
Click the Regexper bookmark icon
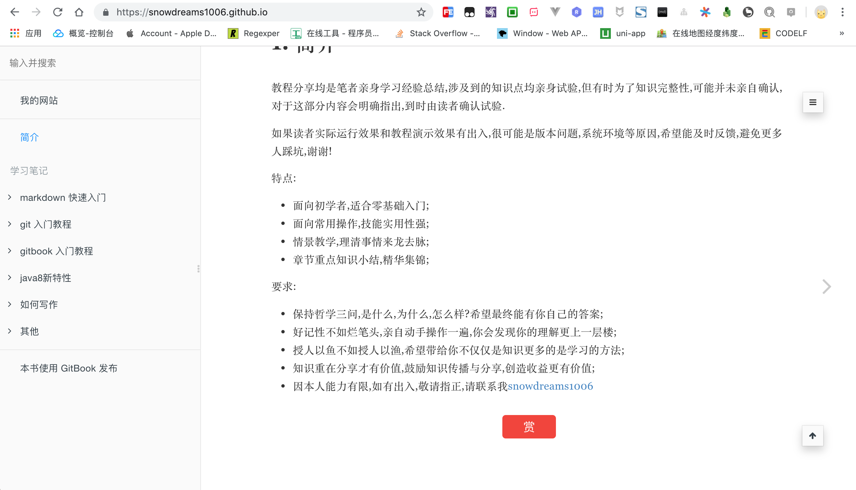tap(233, 33)
